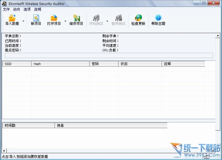Click the progress bar below 最后密码
222x160 pixels.
109,56
